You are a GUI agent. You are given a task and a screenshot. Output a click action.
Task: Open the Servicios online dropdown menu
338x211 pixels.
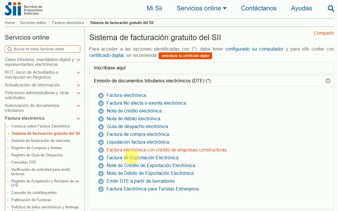[202, 8]
